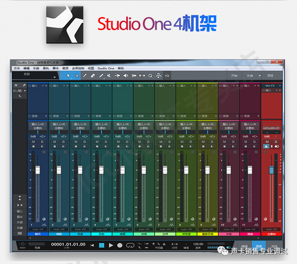Click the metronome icon in transport
Screen dimensions: 297x264
164,244
